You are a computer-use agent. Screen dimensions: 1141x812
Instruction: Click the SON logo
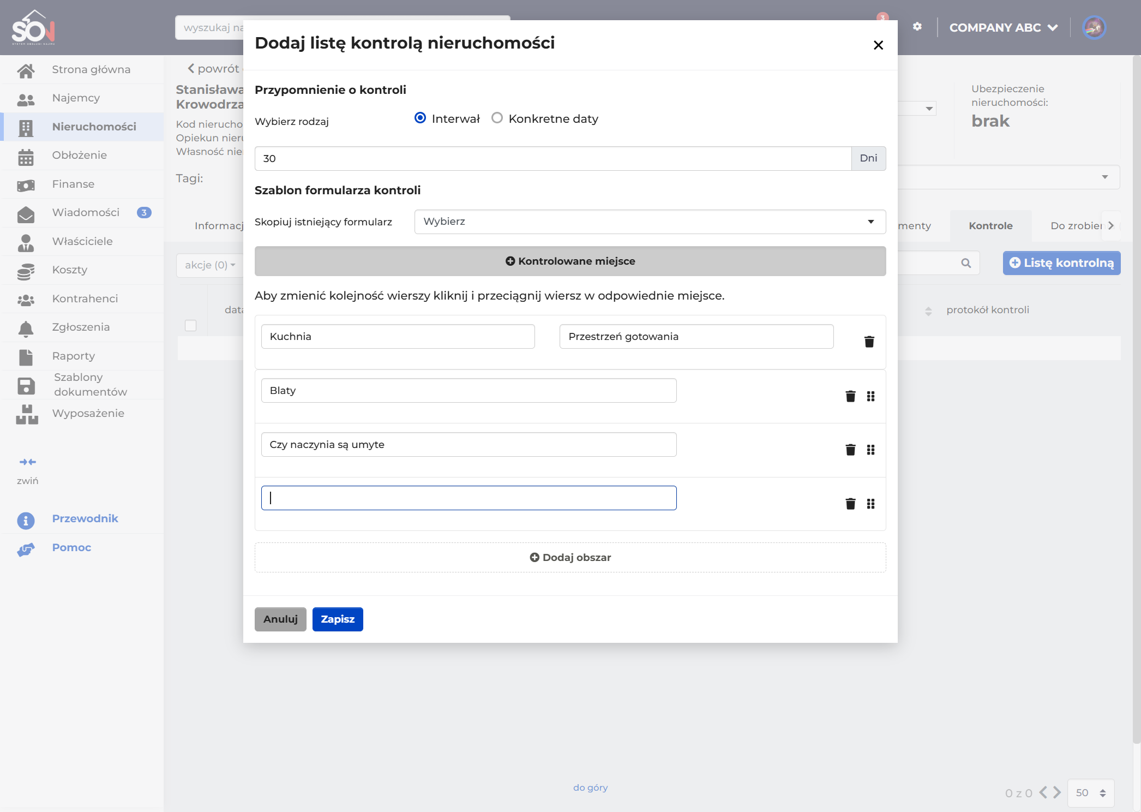[x=33, y=27]
